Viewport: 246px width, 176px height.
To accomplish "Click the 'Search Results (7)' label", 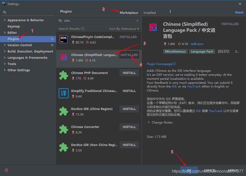I will point(71,29).
